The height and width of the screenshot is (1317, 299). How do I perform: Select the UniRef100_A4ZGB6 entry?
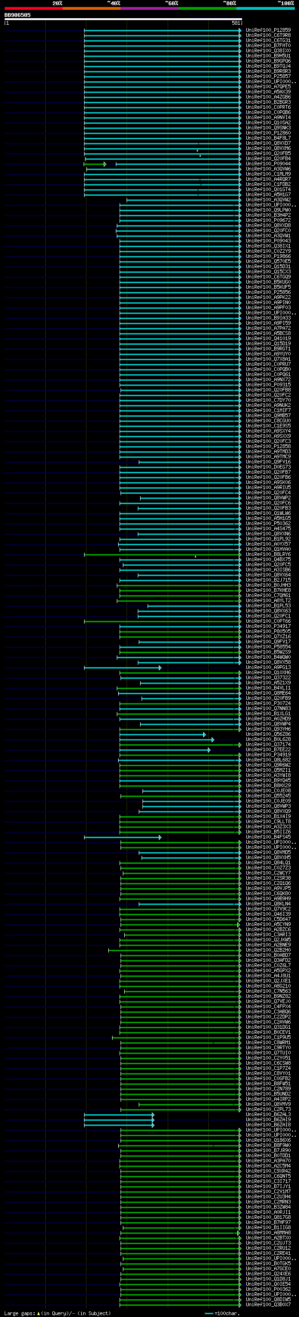pyautogui.click(x=268, y=97)
